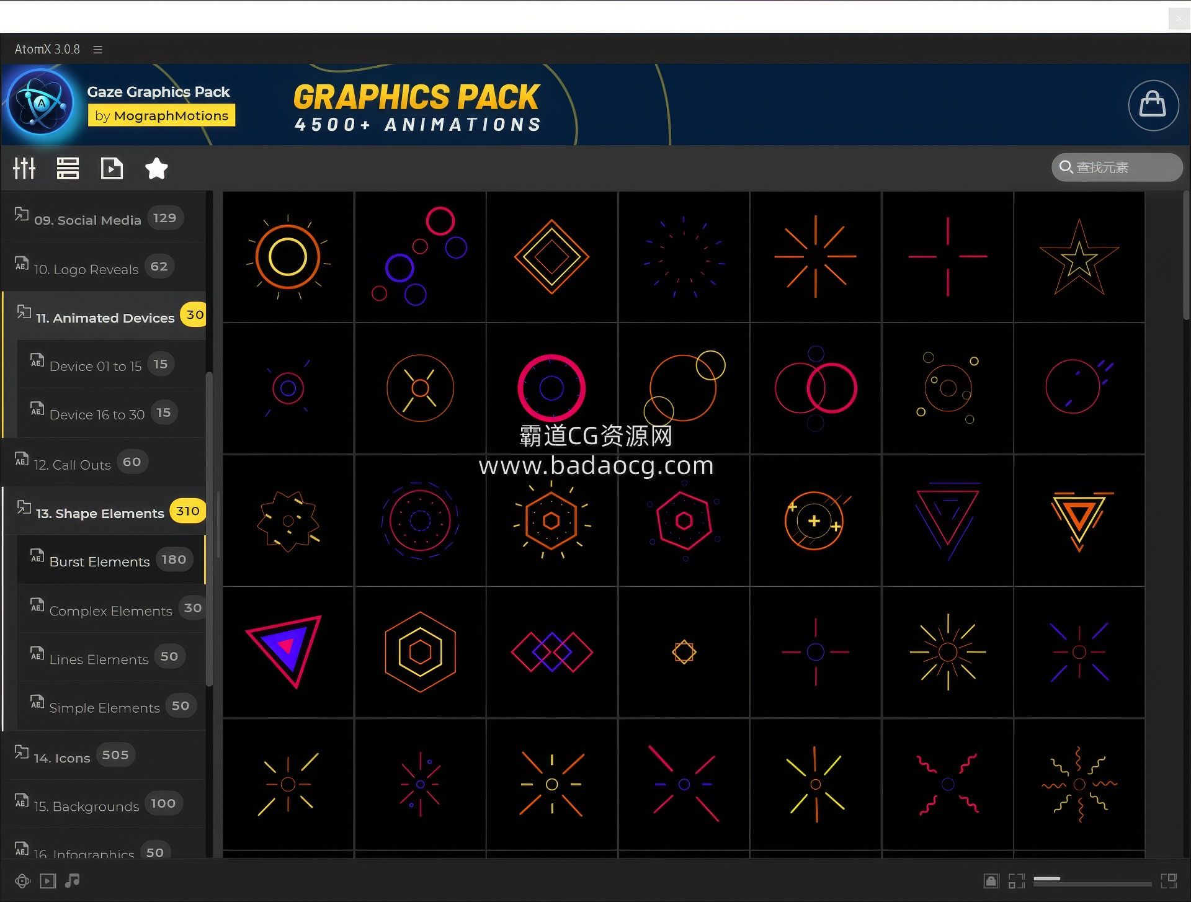Click the magnifier search icon

pos(1066,167)
